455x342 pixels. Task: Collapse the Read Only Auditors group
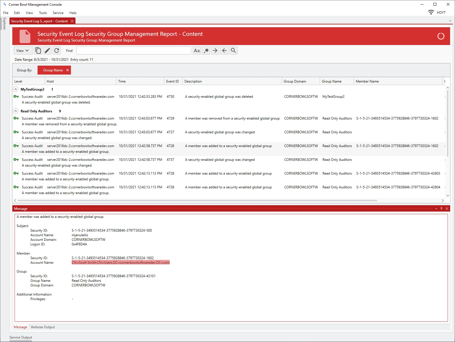(16, 111)
